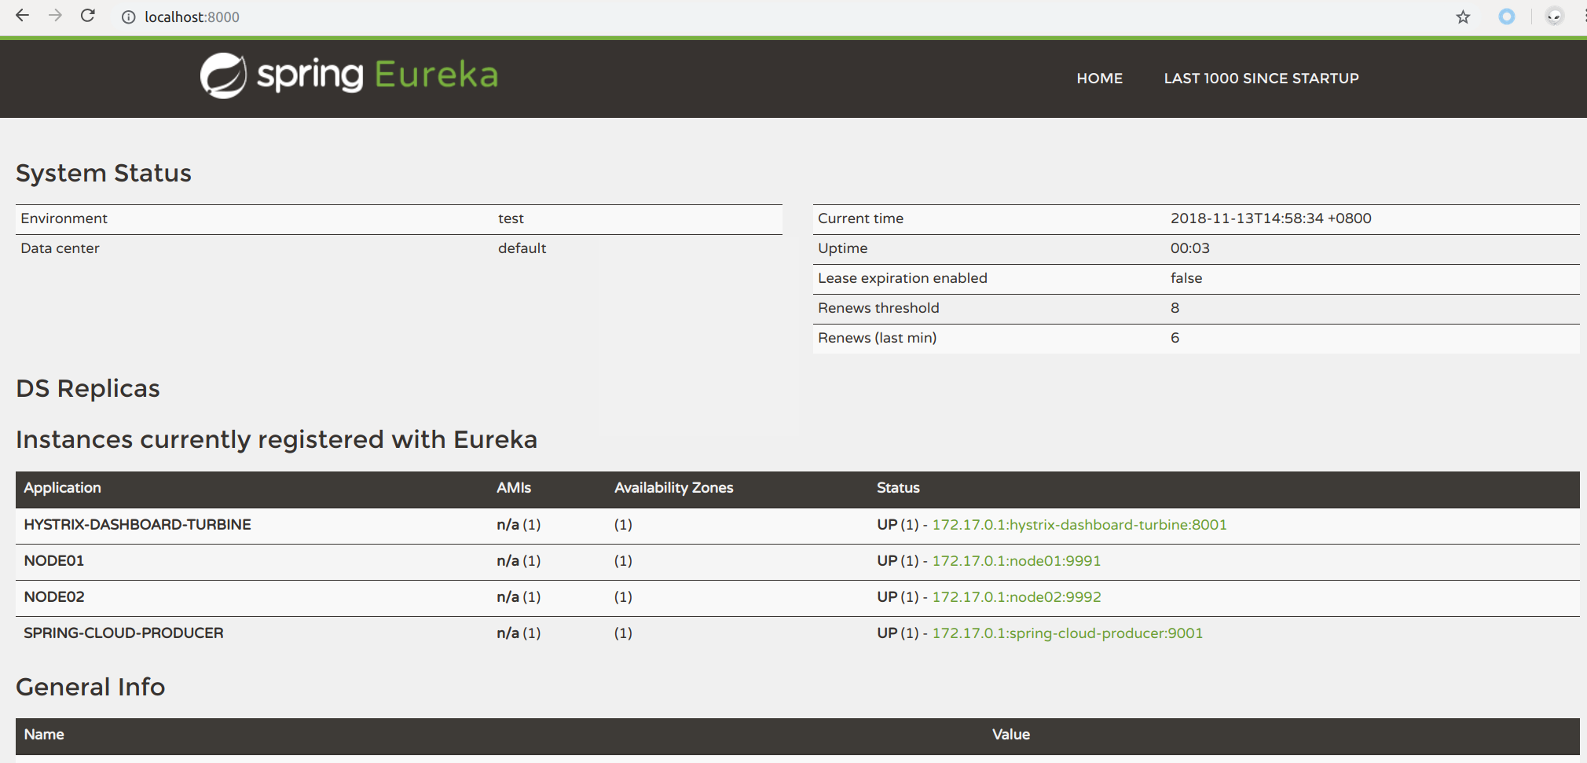Image resolution: width=1587 pixels, height=763 pixels.
Task: Open the HOME navigation item
Action: point(1099,78)
